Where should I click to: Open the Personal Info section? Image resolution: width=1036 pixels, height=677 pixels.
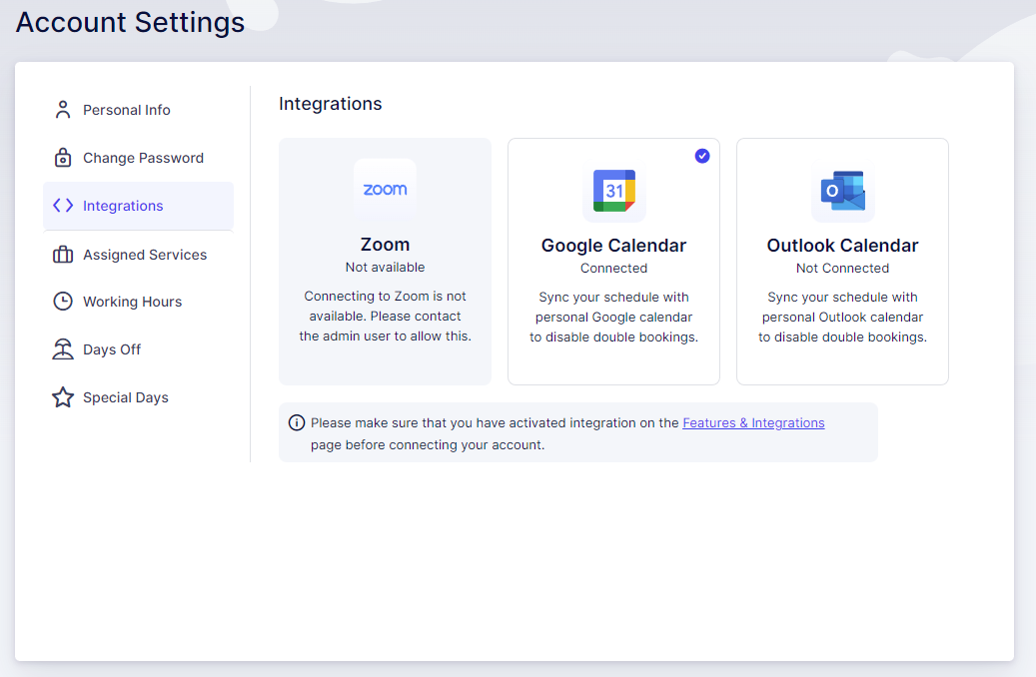tap(138, 110)
